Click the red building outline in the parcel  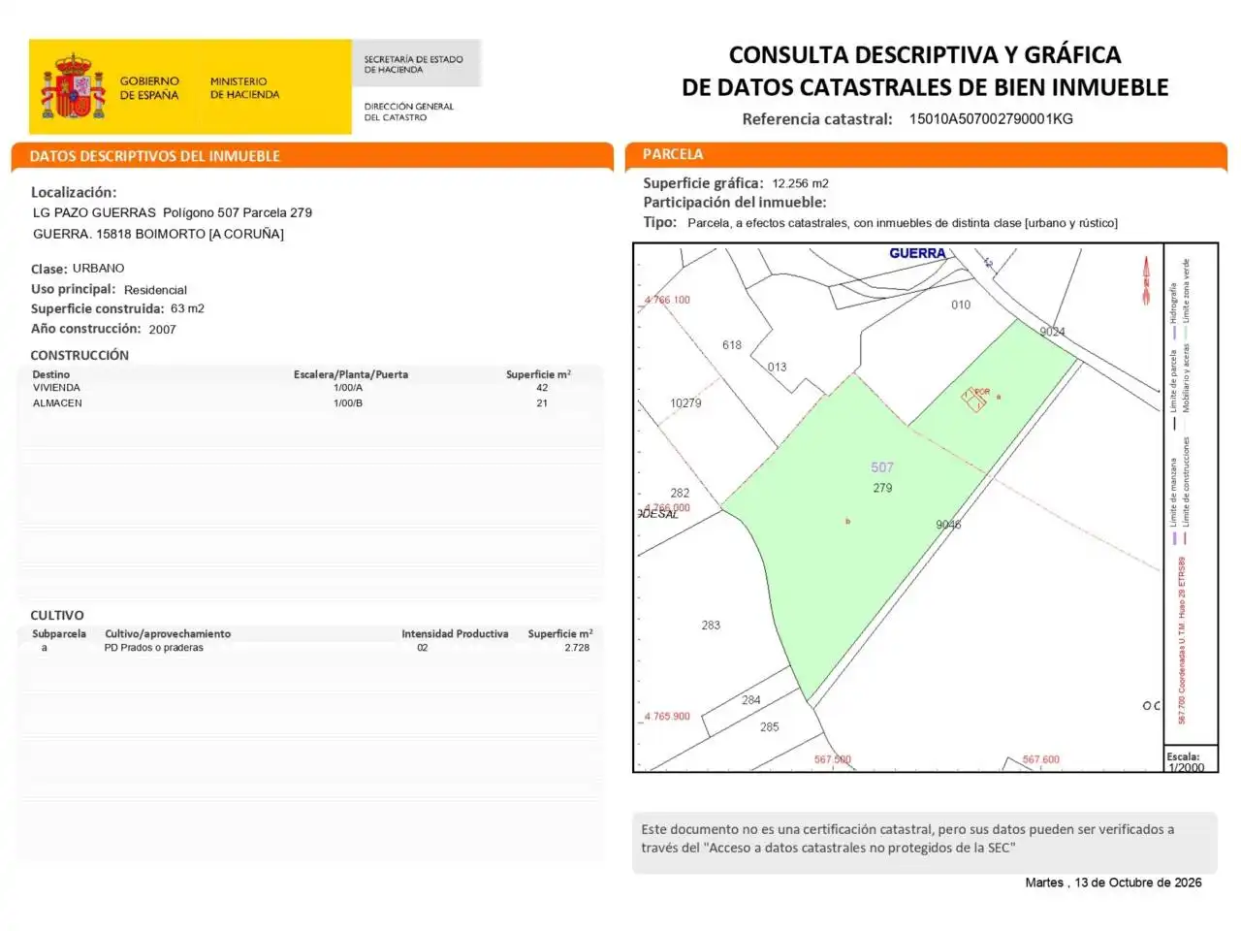(974, 399)
